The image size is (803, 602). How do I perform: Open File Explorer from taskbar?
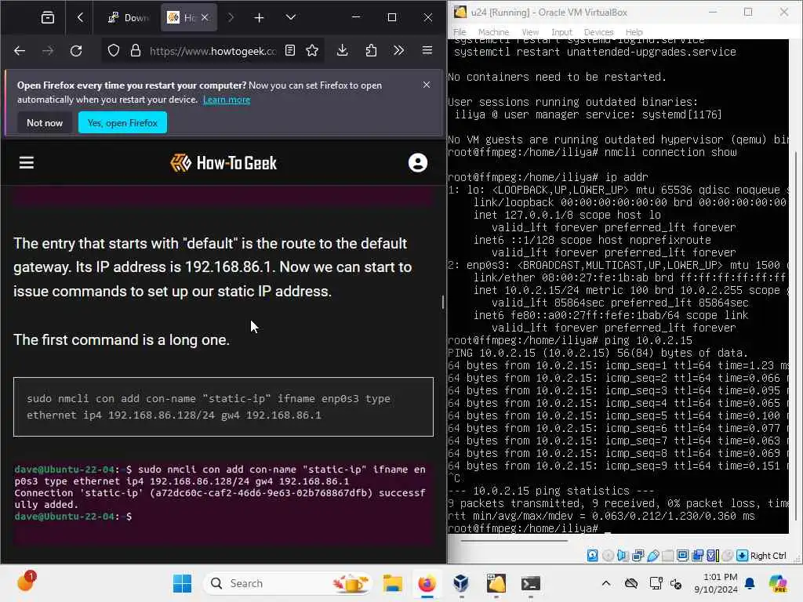[x=393, y=583]
